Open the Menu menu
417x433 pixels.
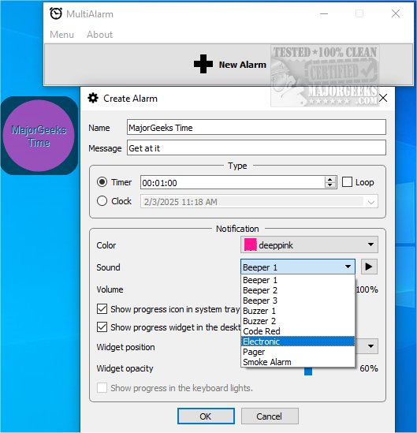click(61, 35)
